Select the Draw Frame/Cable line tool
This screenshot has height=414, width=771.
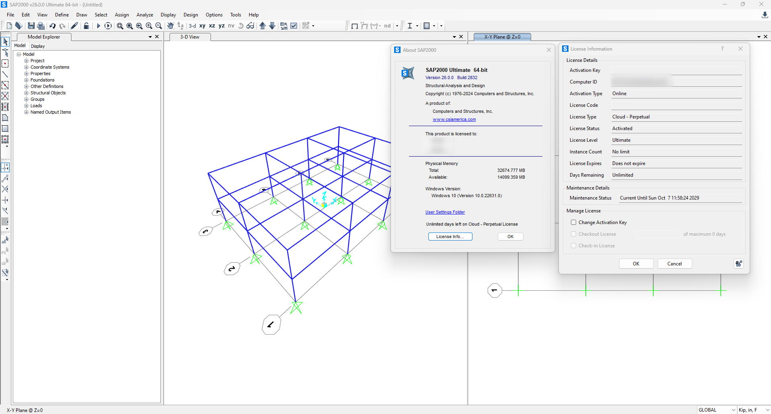tap(5, 74)
